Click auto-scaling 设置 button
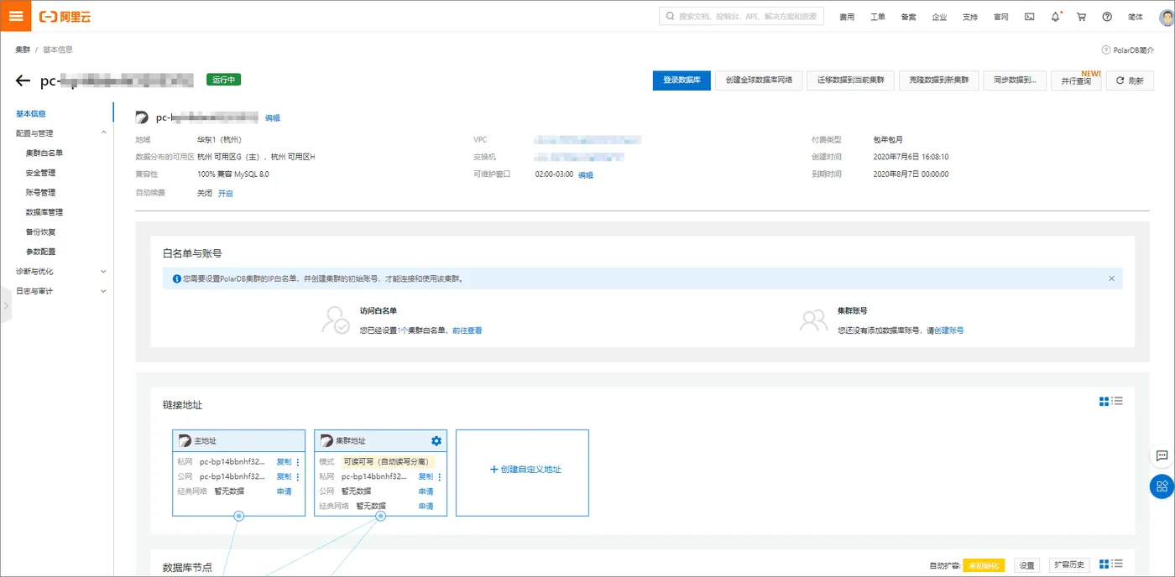 (x=1027, y=565)
